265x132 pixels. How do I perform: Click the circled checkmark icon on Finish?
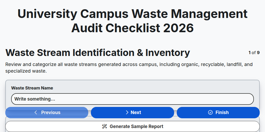[x=210, y=112]
